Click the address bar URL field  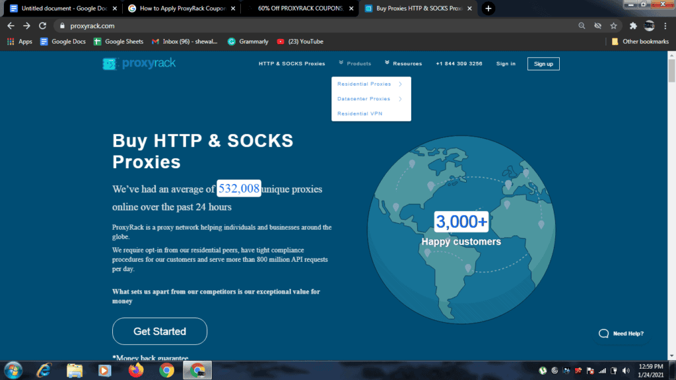pos(319,26)
